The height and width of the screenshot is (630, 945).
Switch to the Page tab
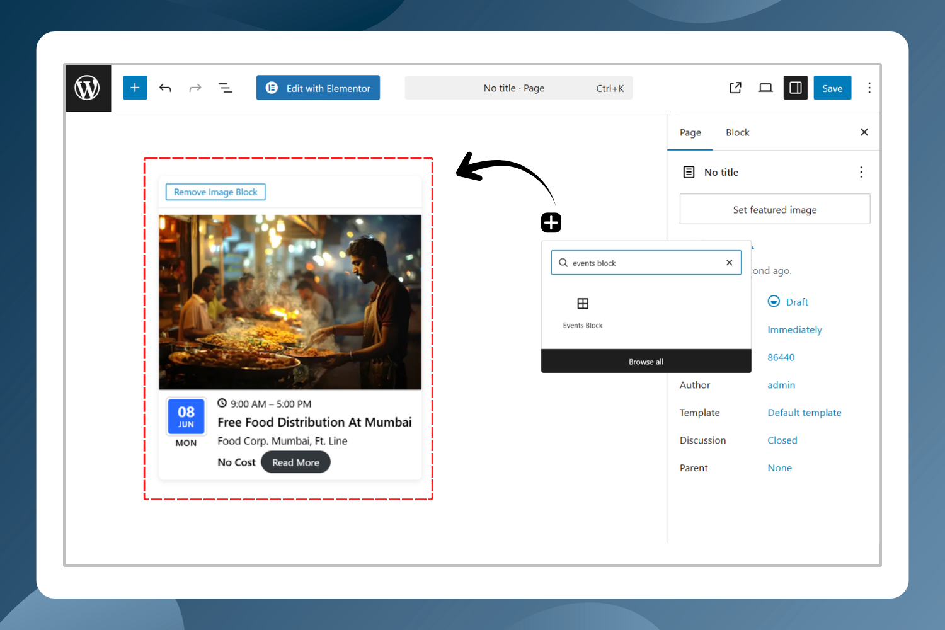click(690, 132)
